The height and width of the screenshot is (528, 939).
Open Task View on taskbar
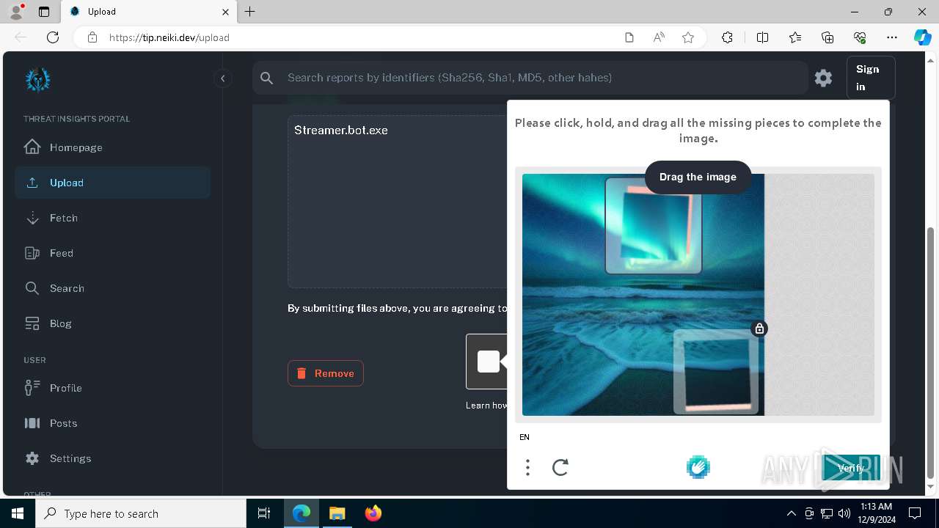click(264, 513)
